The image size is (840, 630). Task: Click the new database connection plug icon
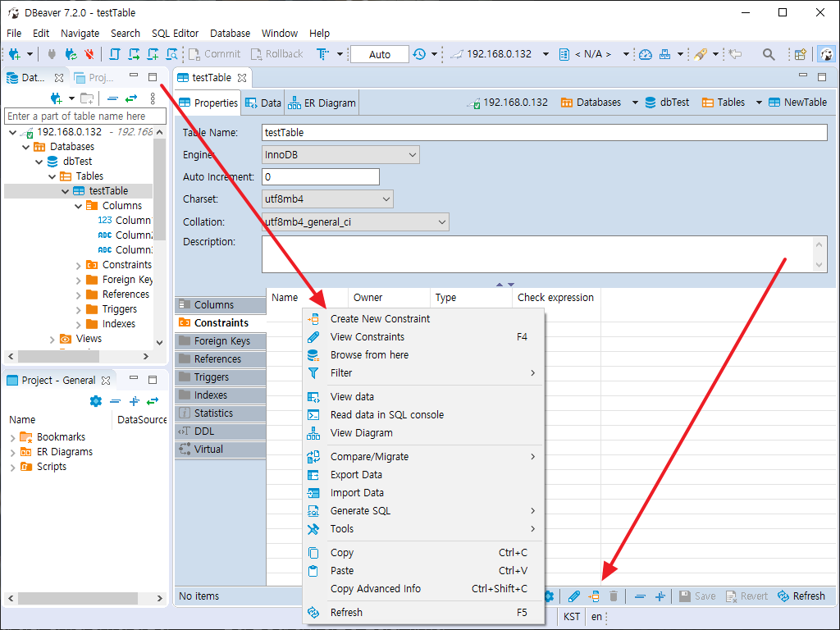15,54
